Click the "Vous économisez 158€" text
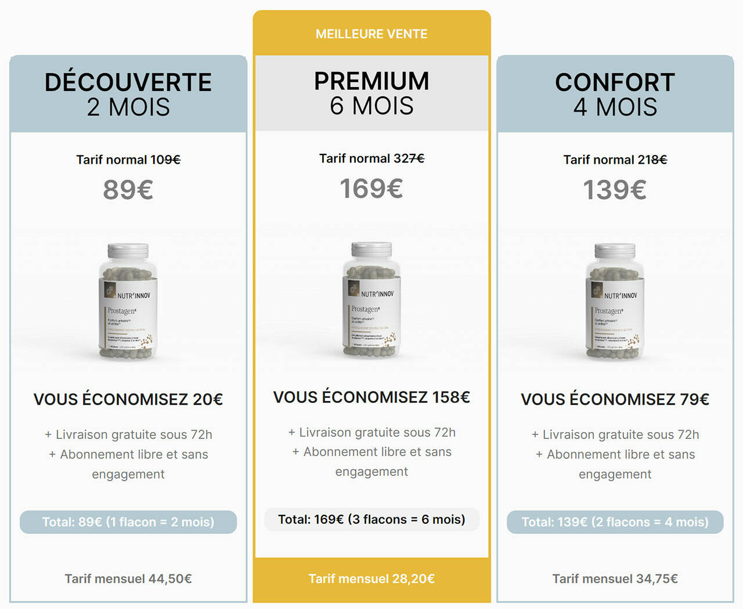Screen dimensions: 743x609 371,397
